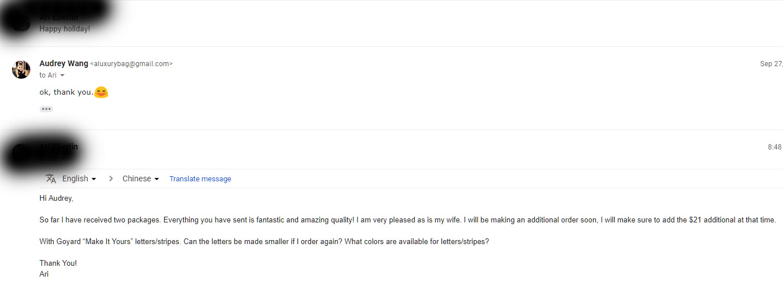The image size is (783, 284).
Task: Show trimmed content via ellipsis button
Action: coord(46,109)
